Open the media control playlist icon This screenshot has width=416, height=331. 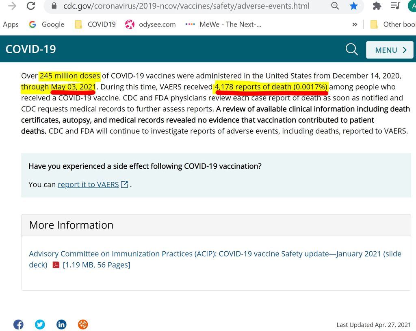395,6
